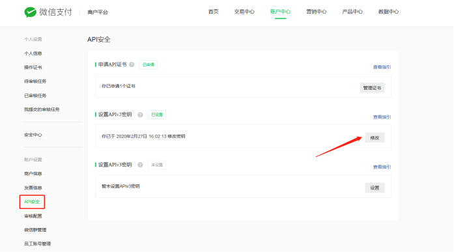Screen dimensions: 454x252
Task: Click the 个人设置 group label
Action: tap(33, 39)
